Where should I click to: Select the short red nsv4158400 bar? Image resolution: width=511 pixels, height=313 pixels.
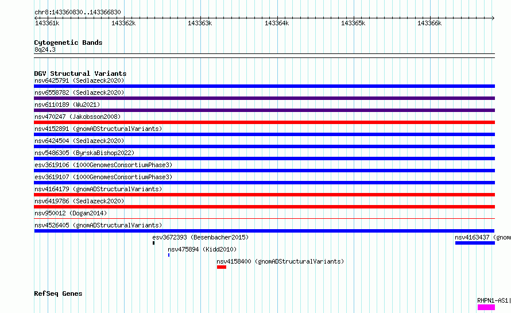pos(221,267)
